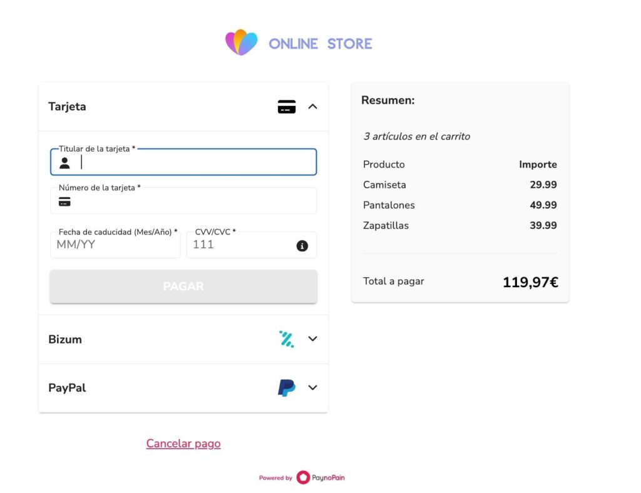The height and width of the screenshot is (493, 641).
Task: Focus the Titular de la tarjeta field
Action: (x=194, y=163)
